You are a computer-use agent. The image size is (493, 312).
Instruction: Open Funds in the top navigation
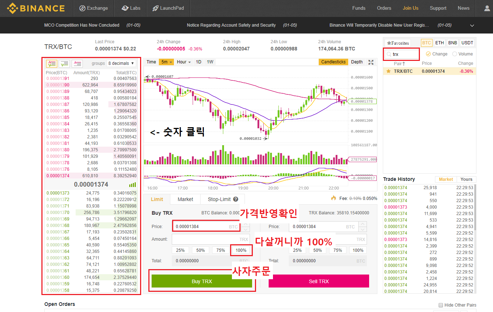(x=359, y=8)
